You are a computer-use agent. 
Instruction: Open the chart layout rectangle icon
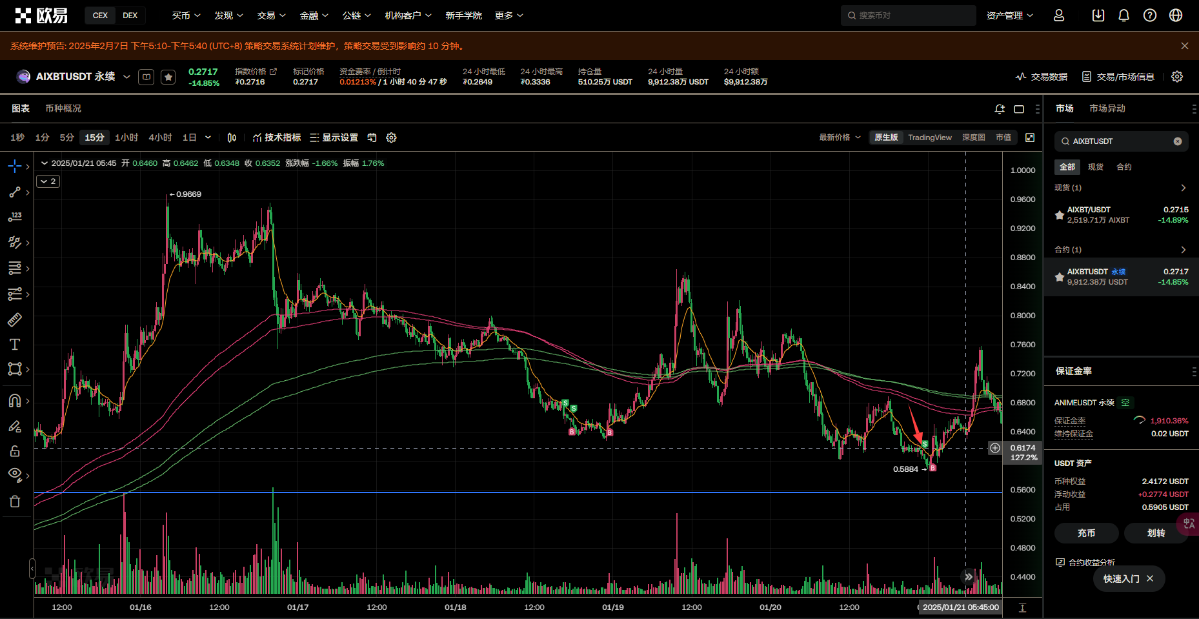(1019, 109)
